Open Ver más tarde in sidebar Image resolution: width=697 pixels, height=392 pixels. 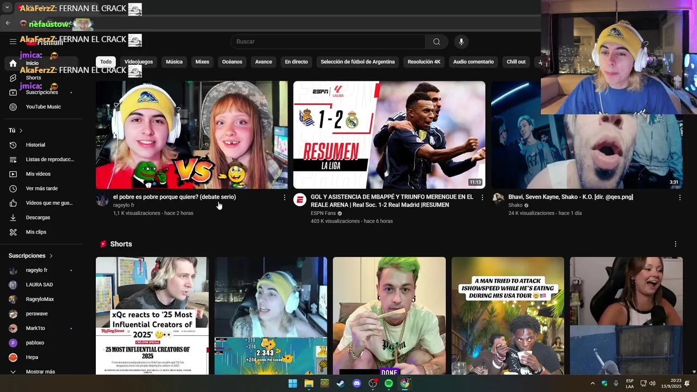pos(41,188)
